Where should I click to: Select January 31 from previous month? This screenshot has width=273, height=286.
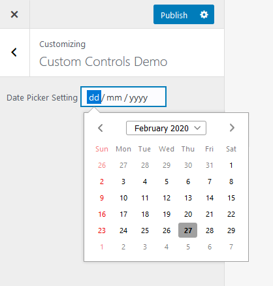coord(210,165)
